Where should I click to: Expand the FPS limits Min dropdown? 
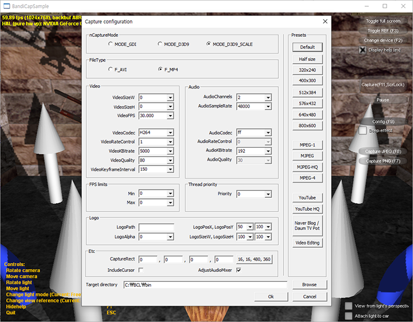tap(170, 194)
